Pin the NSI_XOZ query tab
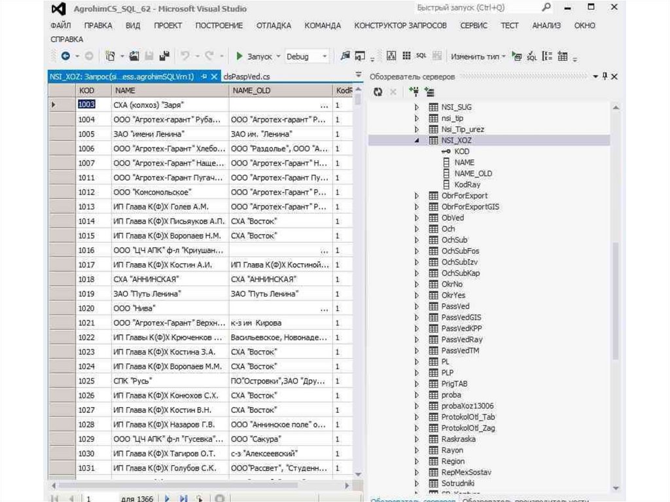The height and width of the screenshot is (502, 670). [204, 77]
